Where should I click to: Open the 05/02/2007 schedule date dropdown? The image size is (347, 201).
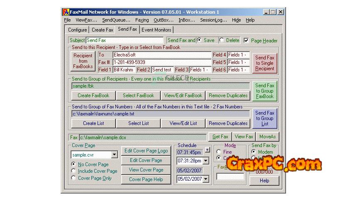coord(205,179)
